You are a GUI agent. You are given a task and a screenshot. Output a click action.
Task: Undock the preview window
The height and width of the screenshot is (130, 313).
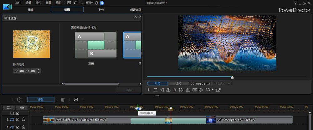[x=218, y=90]
